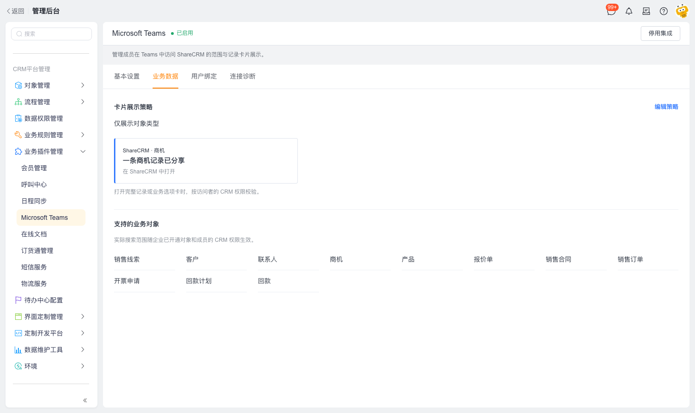Click 在 ShareCRM 中打开 in card
Screen dimensions: 695x413
click(x=149, y=172)
